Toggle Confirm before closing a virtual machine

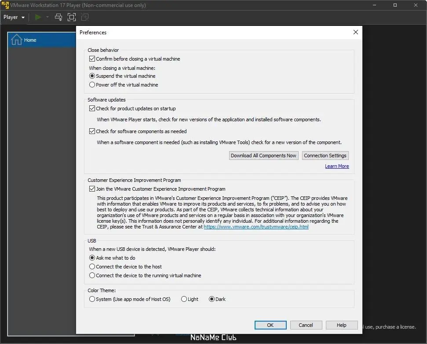[x=135, y=59]
